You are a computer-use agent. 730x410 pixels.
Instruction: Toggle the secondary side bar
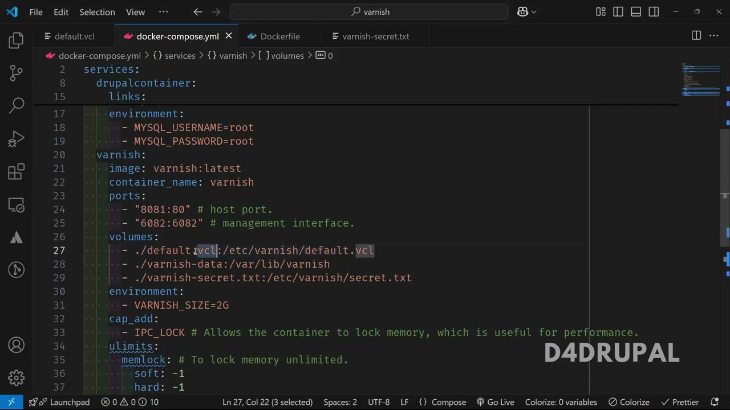(654, 11)
